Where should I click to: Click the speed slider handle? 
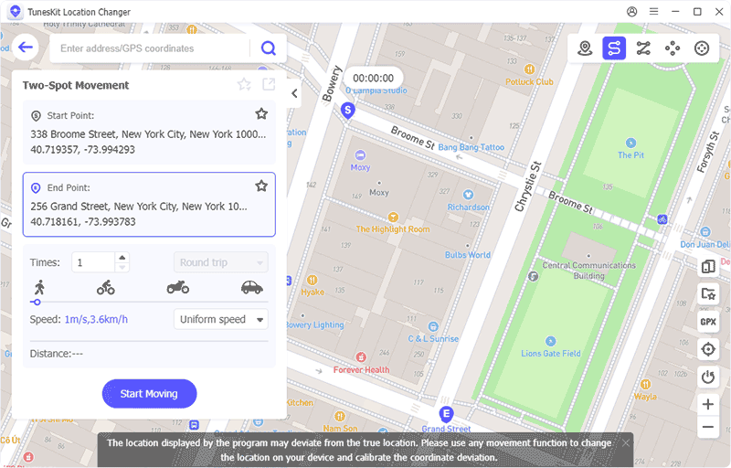tap(37, 302)
